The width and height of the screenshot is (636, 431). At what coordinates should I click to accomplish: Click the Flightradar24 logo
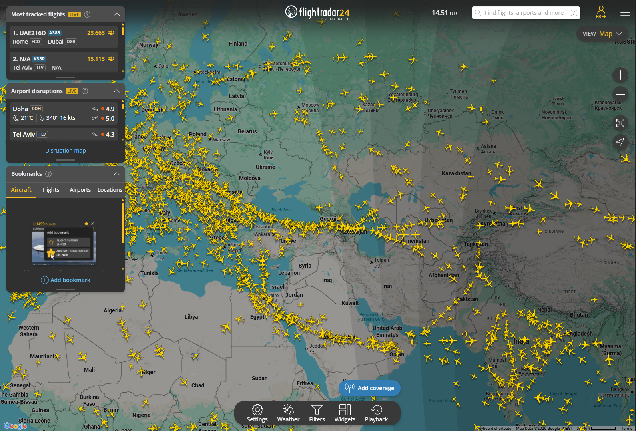(317, 13)
